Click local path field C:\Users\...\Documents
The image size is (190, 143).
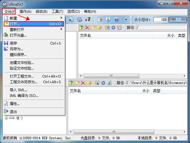157,83
